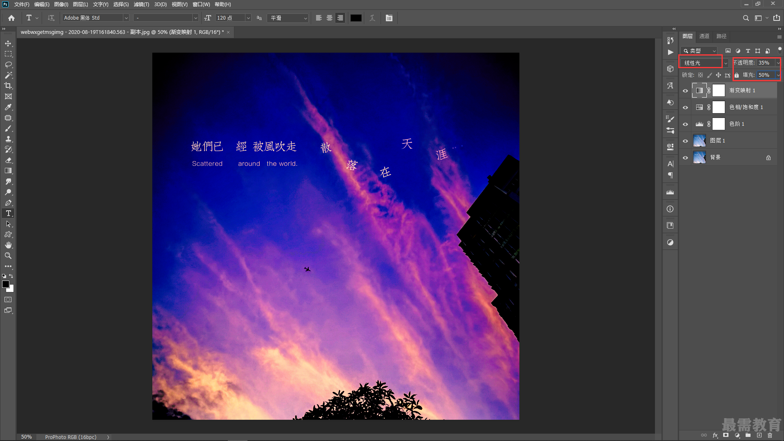This screenshot has height=441, width=784.
Task: Click the create warped text icon
Action: [x=372, y=18]
